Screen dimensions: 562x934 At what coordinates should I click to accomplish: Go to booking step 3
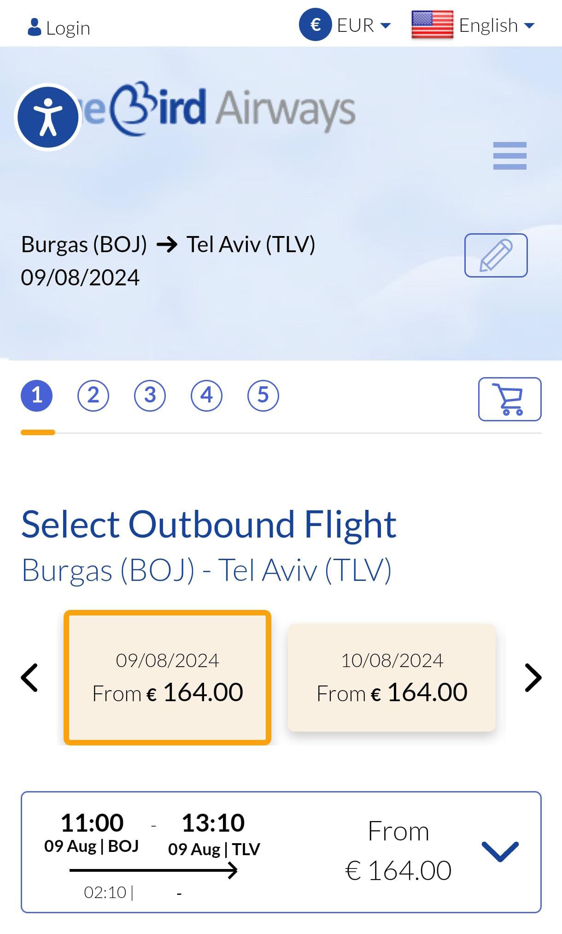pyautogui.click(x=150, y=396)
